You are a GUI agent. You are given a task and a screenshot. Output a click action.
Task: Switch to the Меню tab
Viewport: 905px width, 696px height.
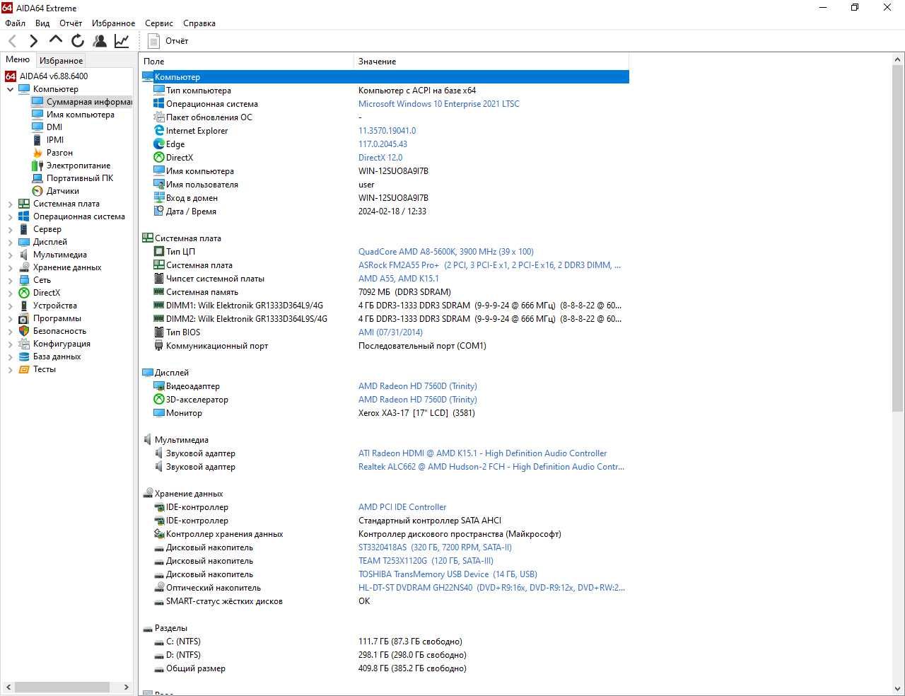click(18, 60)
